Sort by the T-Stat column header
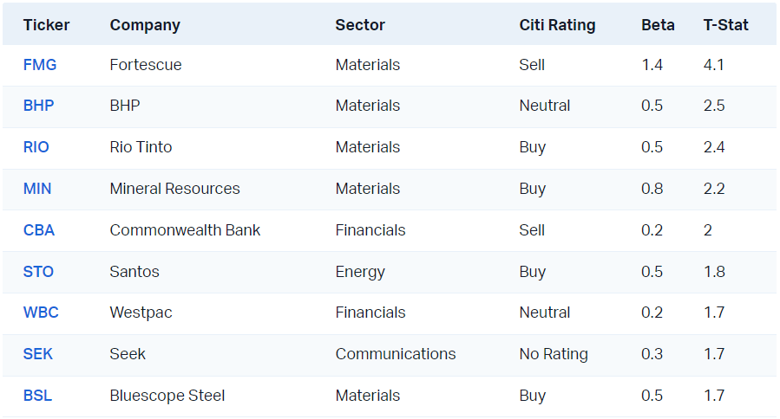 (x=725, y=25)
